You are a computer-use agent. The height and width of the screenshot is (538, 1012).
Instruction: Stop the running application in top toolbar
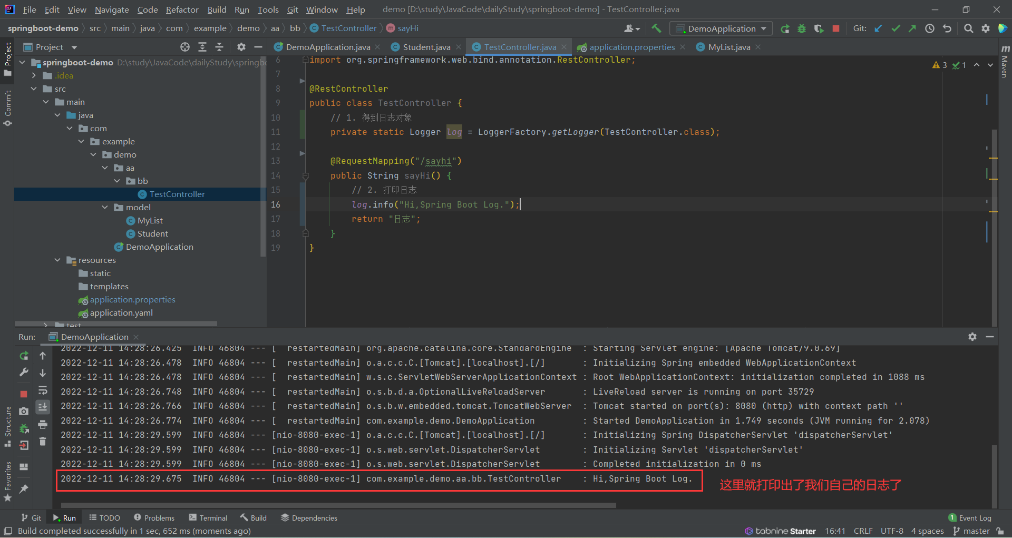click(835, 28)
